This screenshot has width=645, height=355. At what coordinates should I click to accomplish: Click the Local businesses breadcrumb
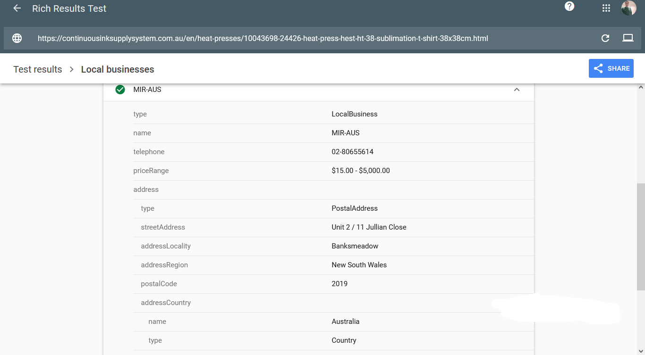118,69
